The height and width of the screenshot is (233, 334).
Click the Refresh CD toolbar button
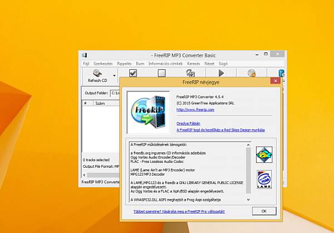tap(97, 76)
